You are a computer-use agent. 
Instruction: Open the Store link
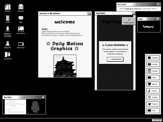click(153, 111)
